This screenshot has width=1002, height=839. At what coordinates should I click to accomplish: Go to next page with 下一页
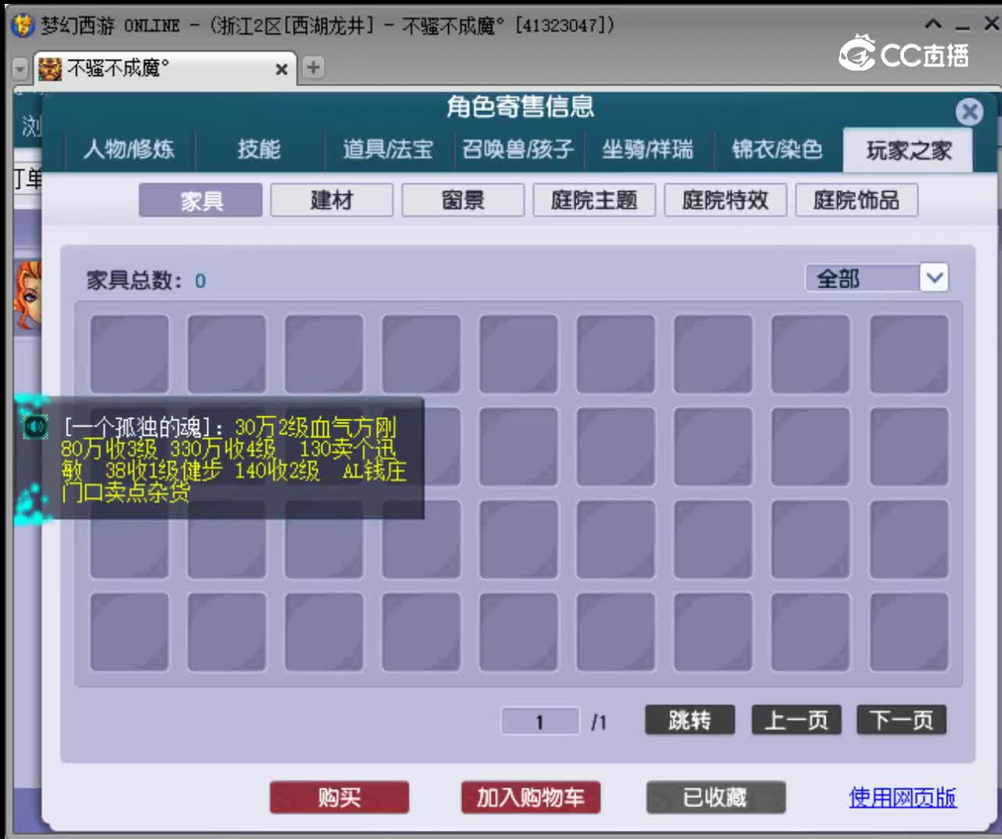(902, 720)
